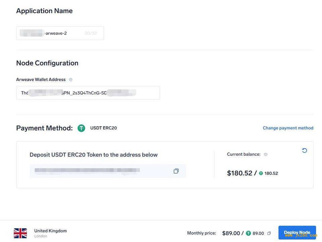
Task: Click the Arweave Wallet Address help icon
Action: click(x=71, y=80)
